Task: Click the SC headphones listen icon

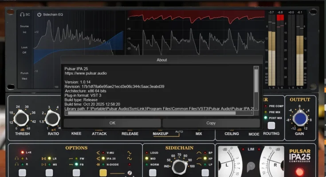Action: point(22,14)
